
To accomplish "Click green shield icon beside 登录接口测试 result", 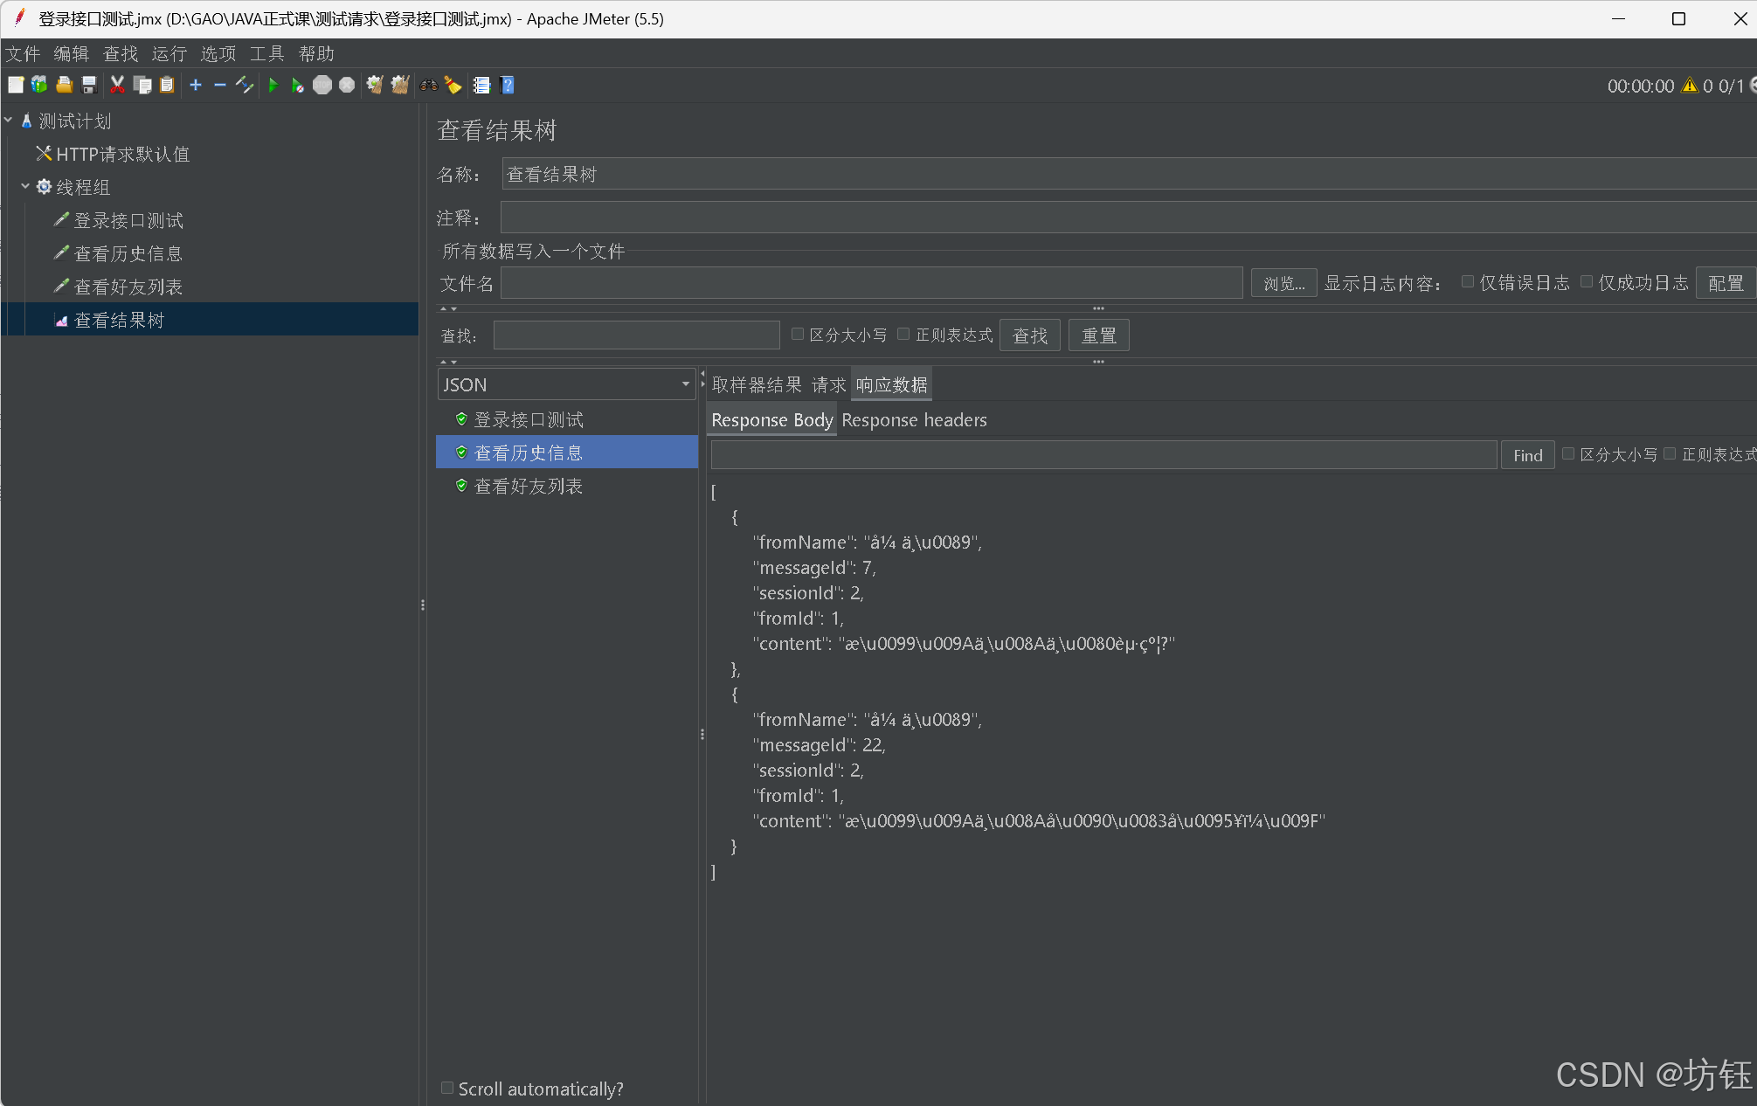I will pos(461,419).
